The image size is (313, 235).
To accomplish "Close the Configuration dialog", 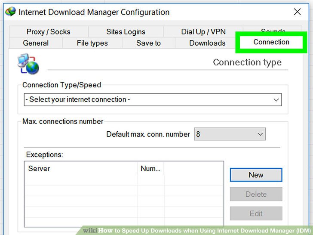I will coord(297,12).
